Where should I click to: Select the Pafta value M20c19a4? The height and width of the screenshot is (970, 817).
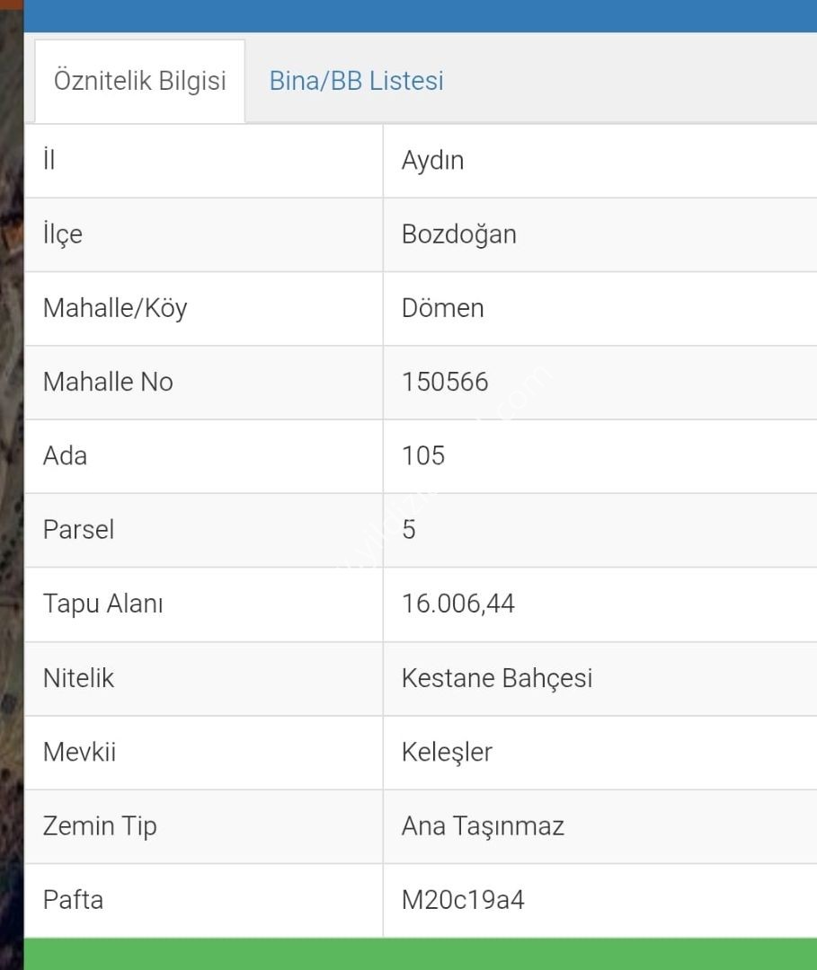coord(463,899)
